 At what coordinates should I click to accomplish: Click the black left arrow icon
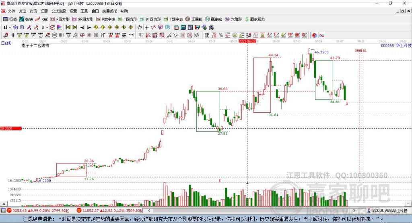click(82, 27)
